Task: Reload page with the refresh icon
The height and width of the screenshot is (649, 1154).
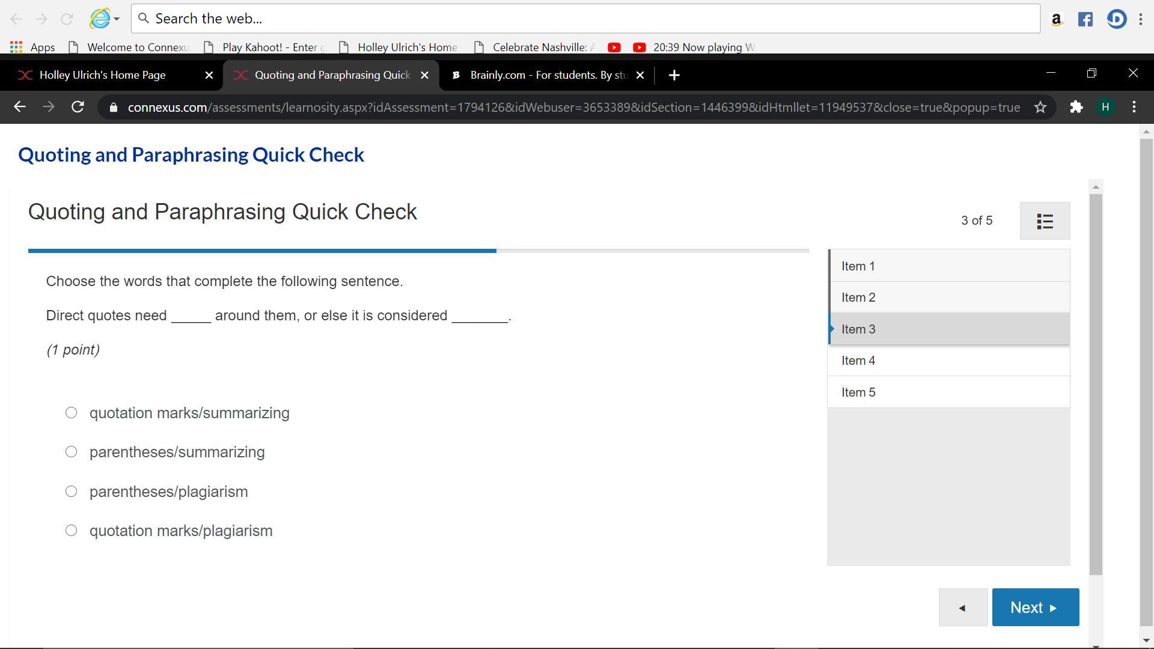Action: point(78,108)
